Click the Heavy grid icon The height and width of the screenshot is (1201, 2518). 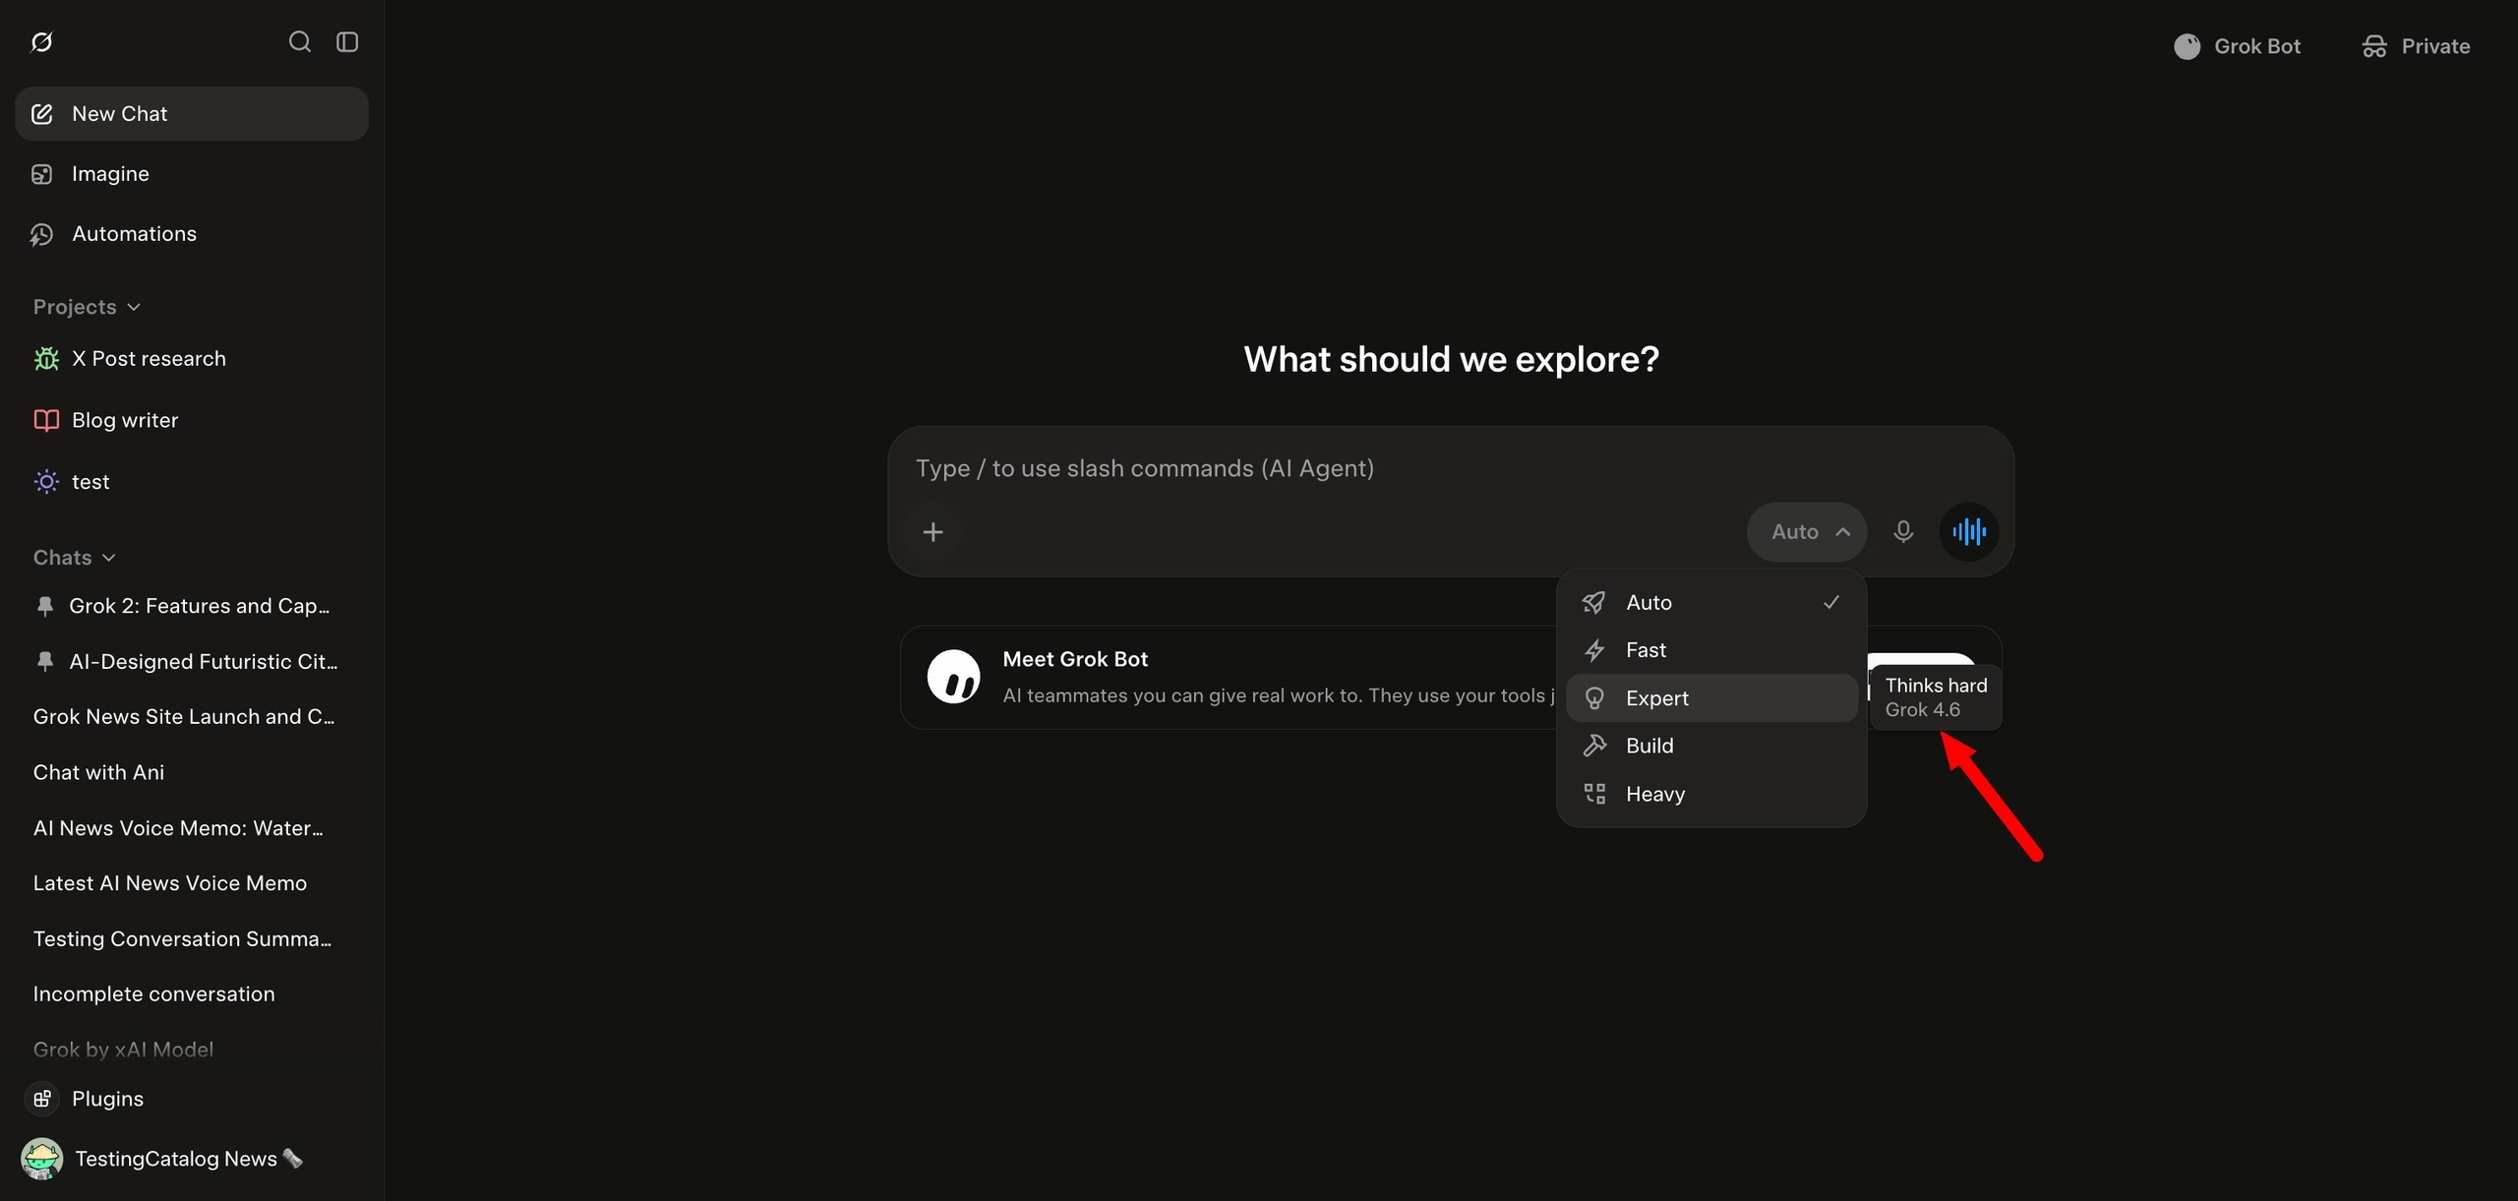click(1594, 794)
